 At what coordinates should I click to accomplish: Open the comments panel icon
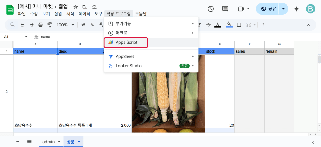click(225, 9)
